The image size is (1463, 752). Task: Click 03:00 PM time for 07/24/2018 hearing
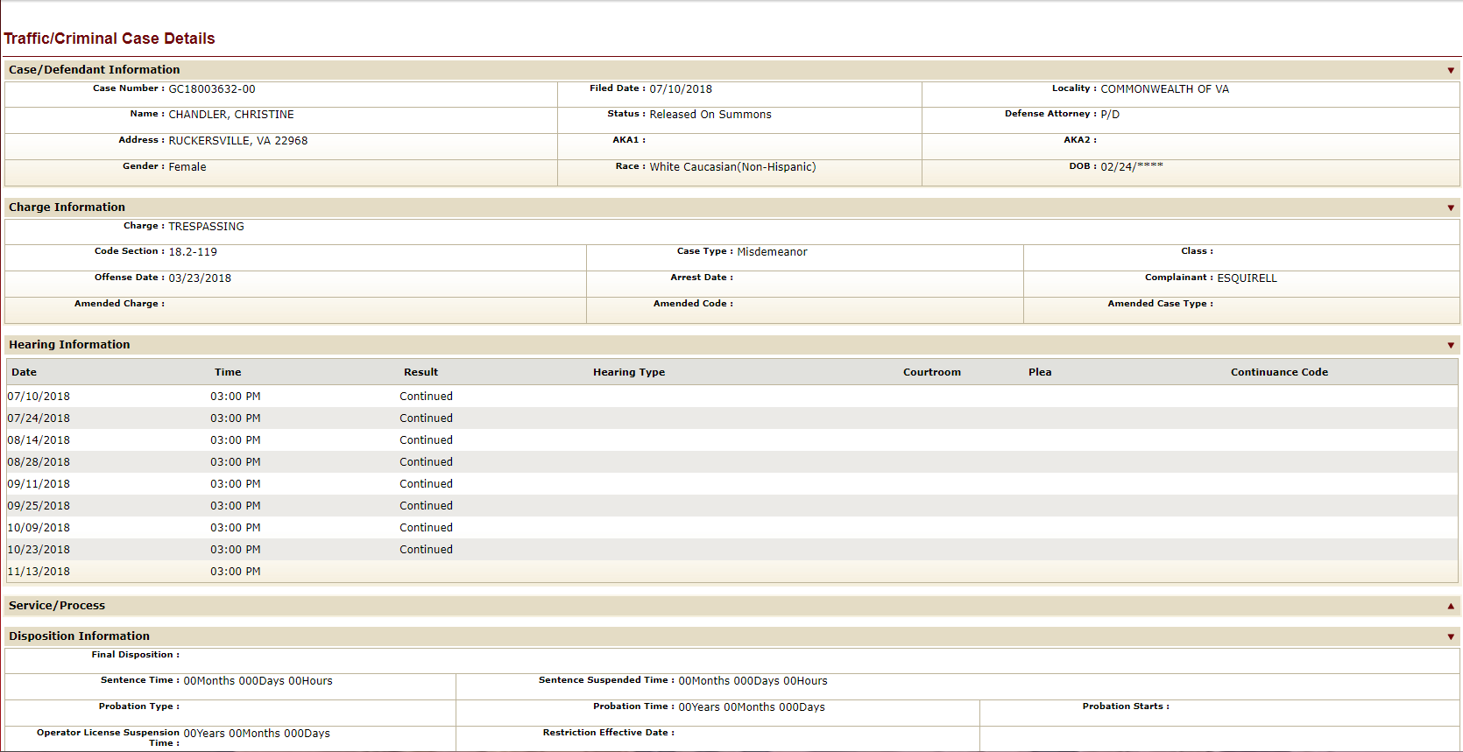click(x=236, y=418)
